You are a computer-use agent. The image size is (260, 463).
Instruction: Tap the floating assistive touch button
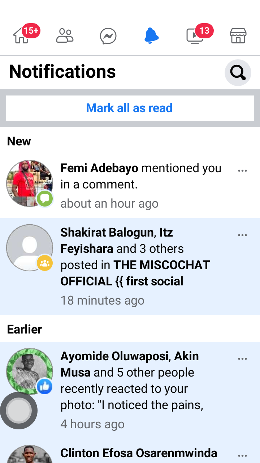coord(18,411)
